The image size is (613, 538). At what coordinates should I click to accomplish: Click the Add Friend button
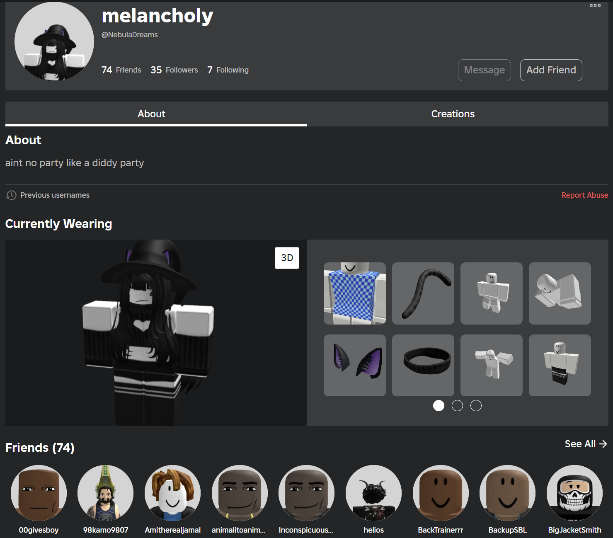pos(551,70)
